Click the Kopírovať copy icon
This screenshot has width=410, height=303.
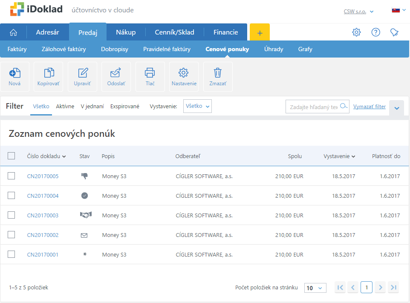tap(49, 73)
